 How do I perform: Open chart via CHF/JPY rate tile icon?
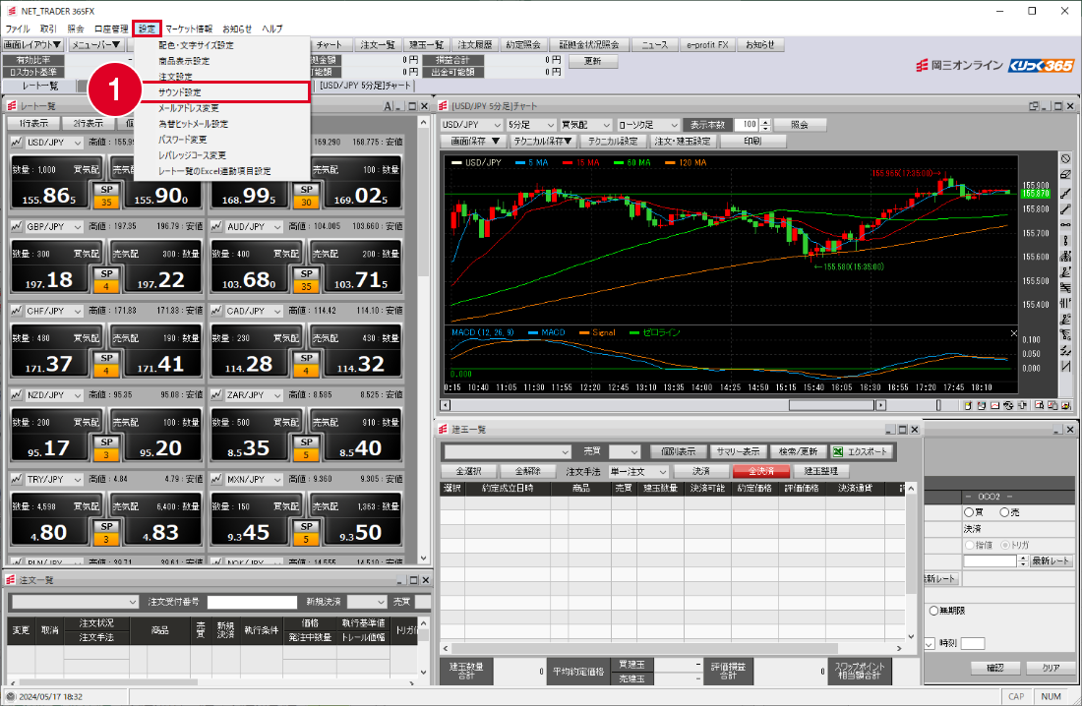[x=16, y=311]
